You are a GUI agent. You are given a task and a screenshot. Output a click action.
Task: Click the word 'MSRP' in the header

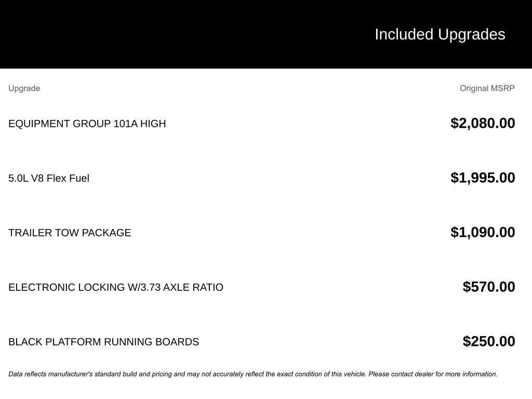(502, 88)
